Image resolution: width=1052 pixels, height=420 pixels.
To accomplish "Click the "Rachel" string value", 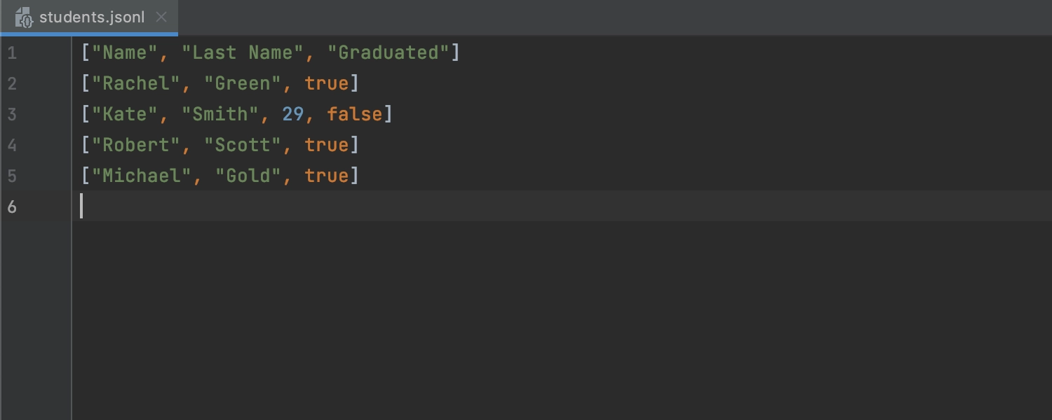I will pos(136,83).
